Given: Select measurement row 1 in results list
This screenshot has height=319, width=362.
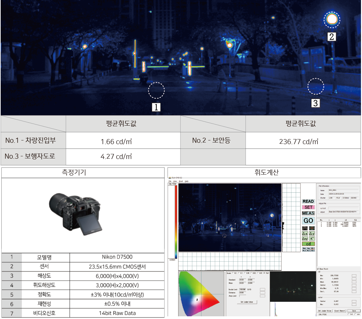Looking at the screenshot, I should 338,223.
